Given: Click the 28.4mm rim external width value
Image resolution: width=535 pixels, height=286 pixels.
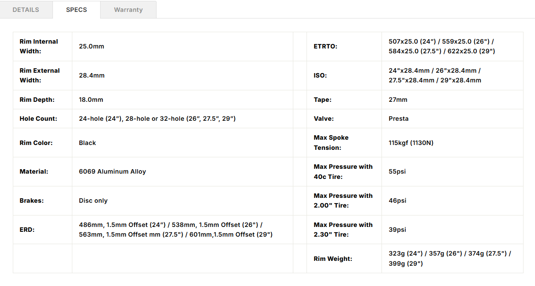Looking at the screenshot, I should pyautogui.click(x=92, y=75).
